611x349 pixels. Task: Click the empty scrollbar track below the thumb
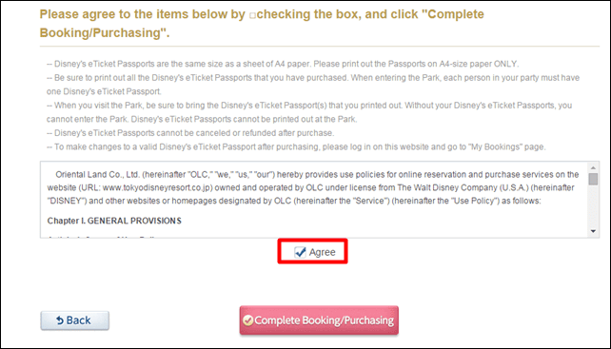[x=593, y=206]
